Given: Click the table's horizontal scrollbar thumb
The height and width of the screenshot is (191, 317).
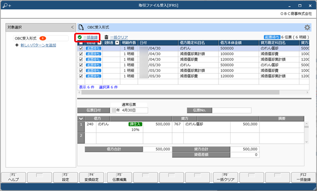Looking at the screenshot, I should pos(180,92).
